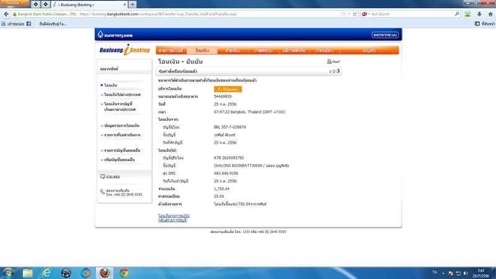Open the investment tab การลงทุน
The height and width of the screenshot is (279, 496).
click(263, 50)
